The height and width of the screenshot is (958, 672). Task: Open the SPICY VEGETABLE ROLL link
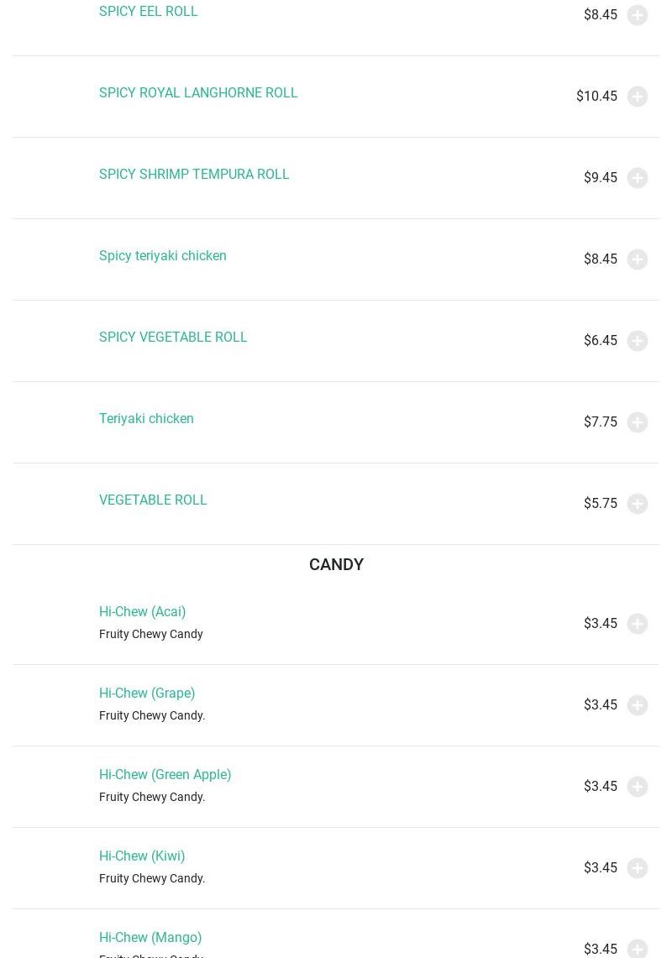[173, 338]
